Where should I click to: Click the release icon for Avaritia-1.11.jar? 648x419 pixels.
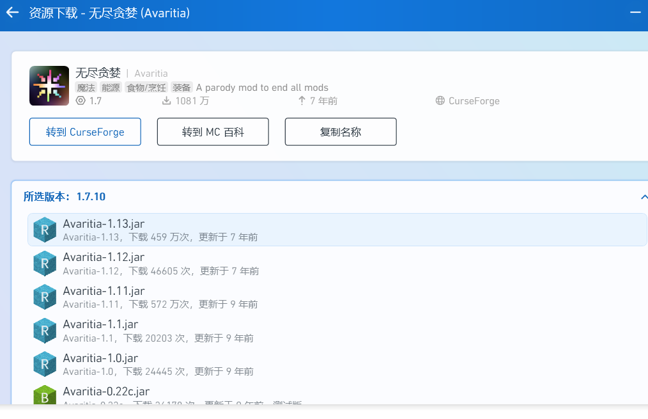tap(45, 297)
